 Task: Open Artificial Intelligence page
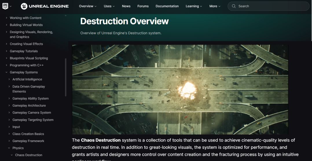27,79
